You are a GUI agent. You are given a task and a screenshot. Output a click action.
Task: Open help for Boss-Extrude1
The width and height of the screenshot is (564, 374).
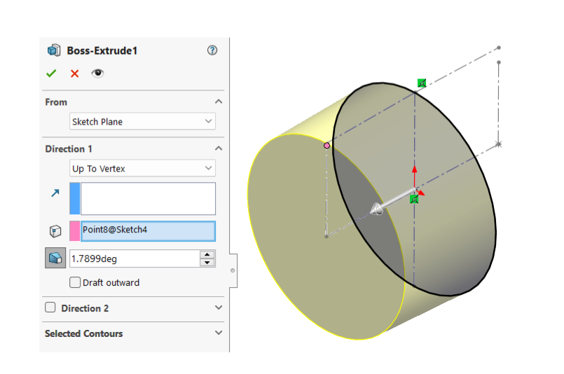[213, 50]
